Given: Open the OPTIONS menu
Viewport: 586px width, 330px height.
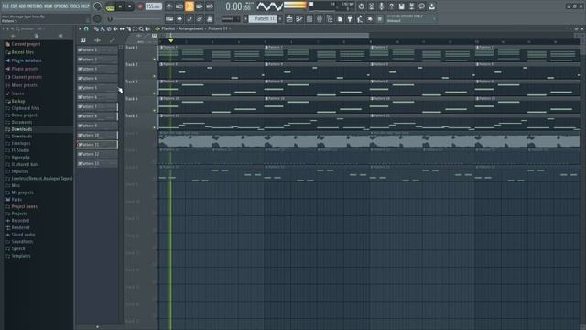Looking at the screenshot, I should (x=61, y=6).
